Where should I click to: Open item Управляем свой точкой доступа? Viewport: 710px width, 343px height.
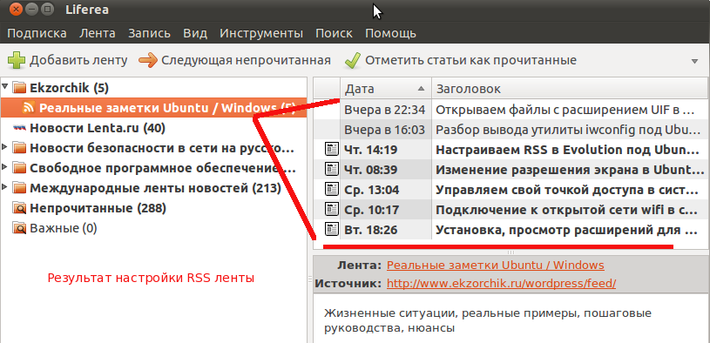tap(570, 189)
